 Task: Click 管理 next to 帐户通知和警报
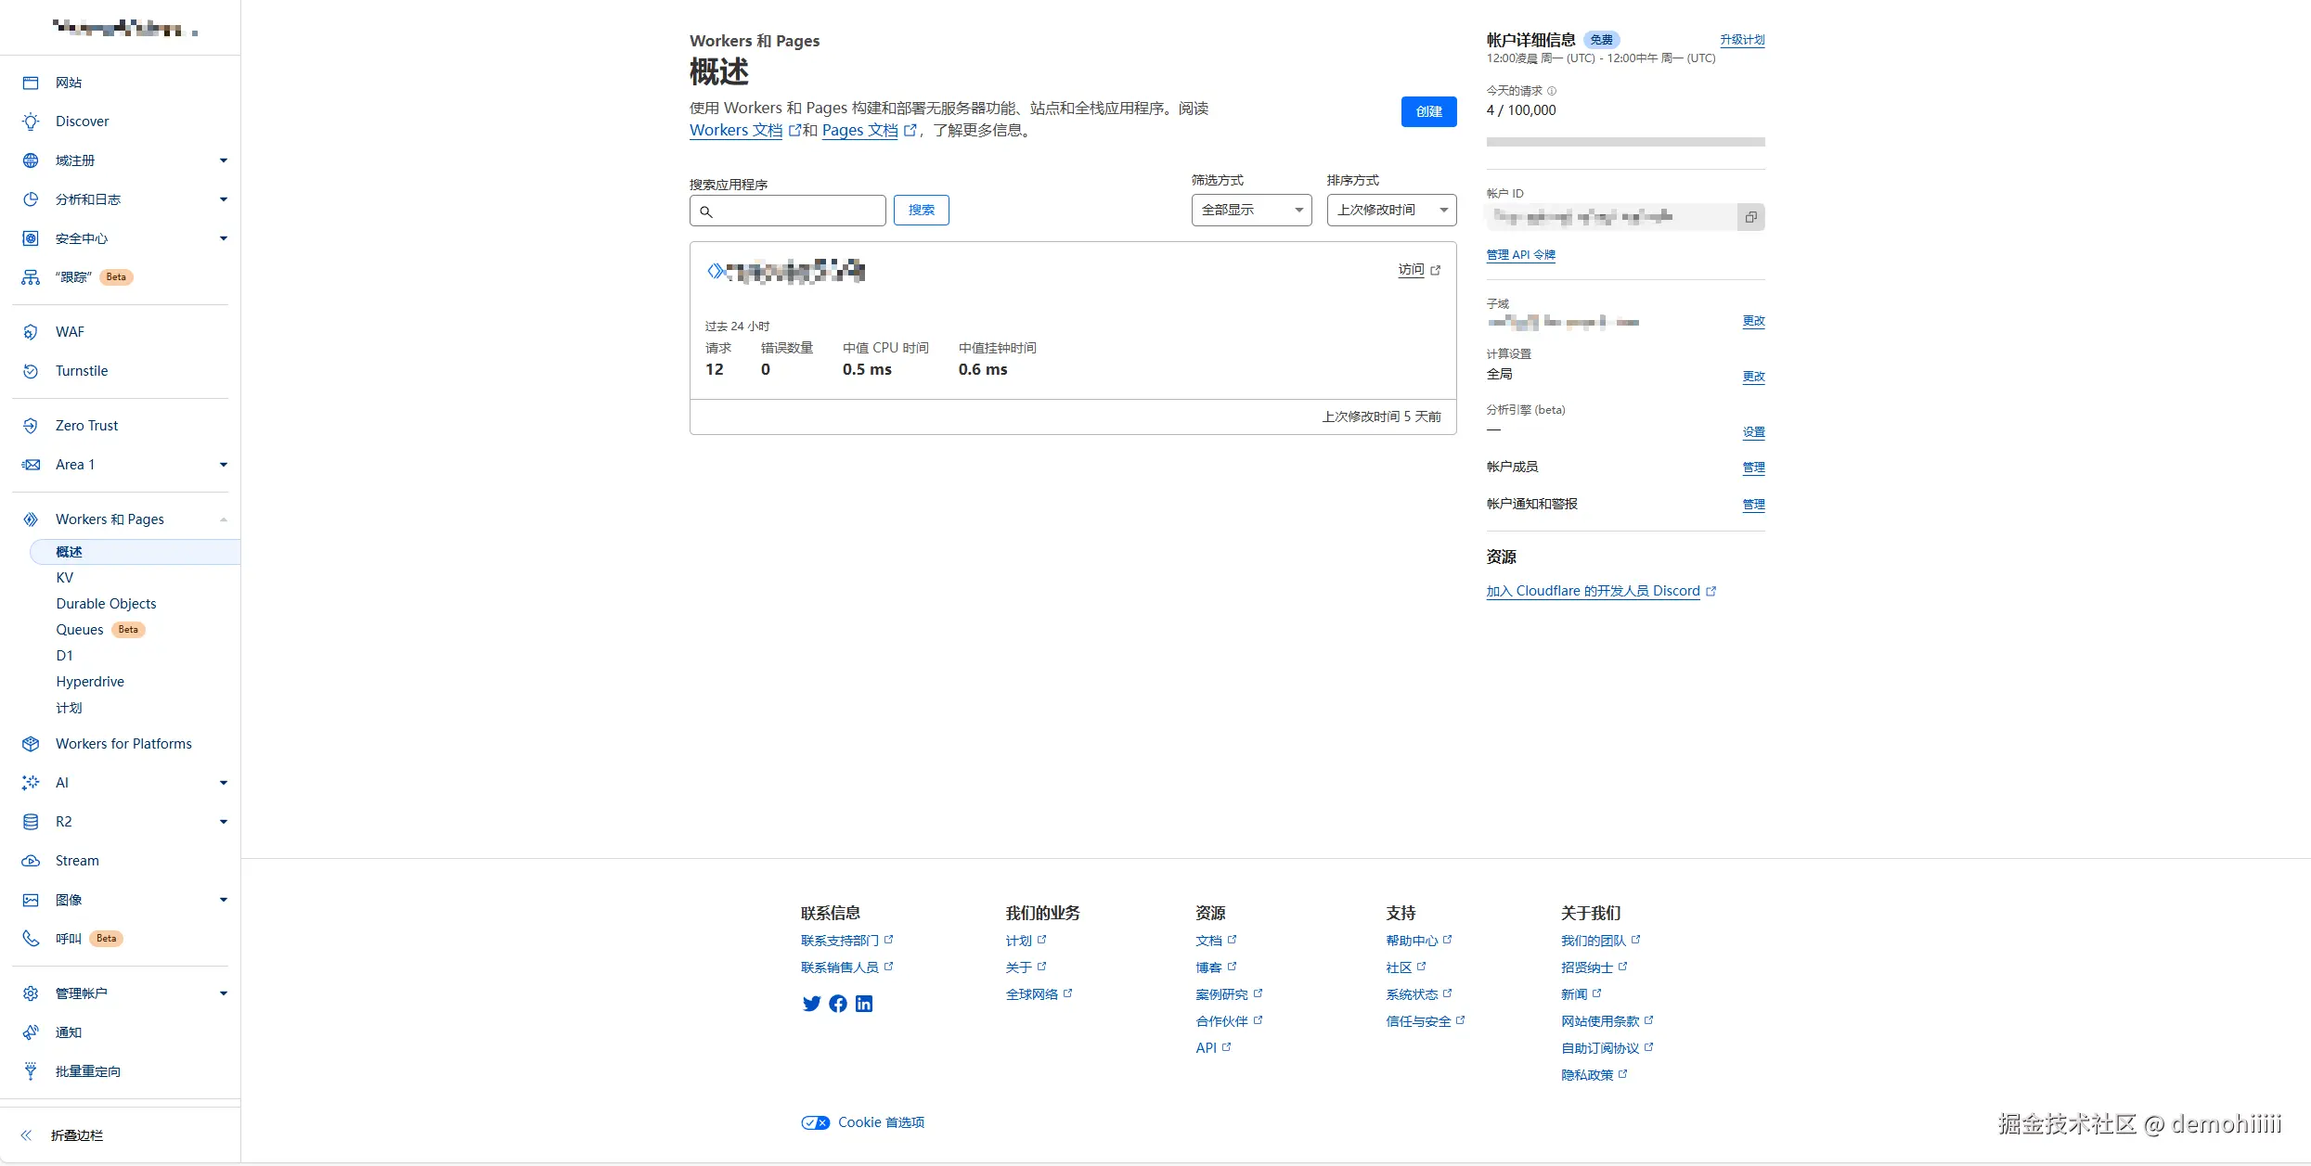tap(1753, 505)
